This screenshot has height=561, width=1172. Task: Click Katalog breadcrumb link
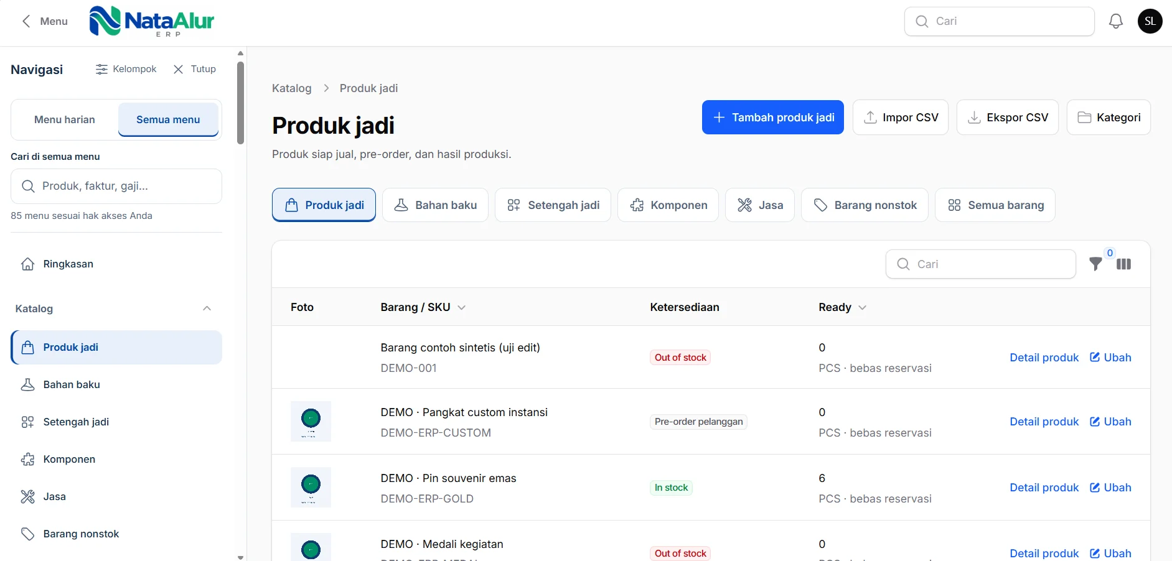pyautogui.click(x=292, y=88)
